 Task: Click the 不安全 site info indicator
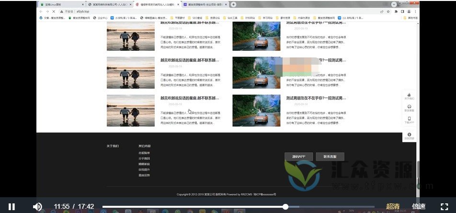coord(67,11)
